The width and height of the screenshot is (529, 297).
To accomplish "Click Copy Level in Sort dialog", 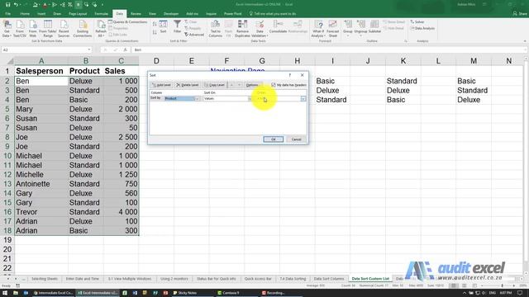I will tap(214, 85).
